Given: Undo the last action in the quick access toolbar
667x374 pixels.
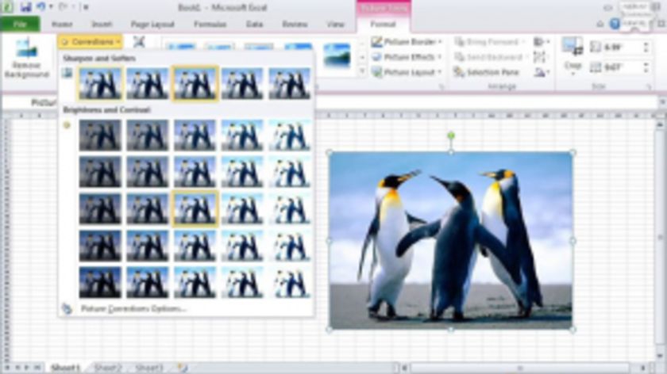Looking at the screenshot, I should click(41, 7).
